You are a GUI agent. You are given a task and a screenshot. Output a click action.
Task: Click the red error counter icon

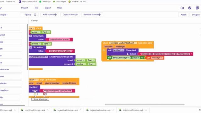(x=44, y=94)
